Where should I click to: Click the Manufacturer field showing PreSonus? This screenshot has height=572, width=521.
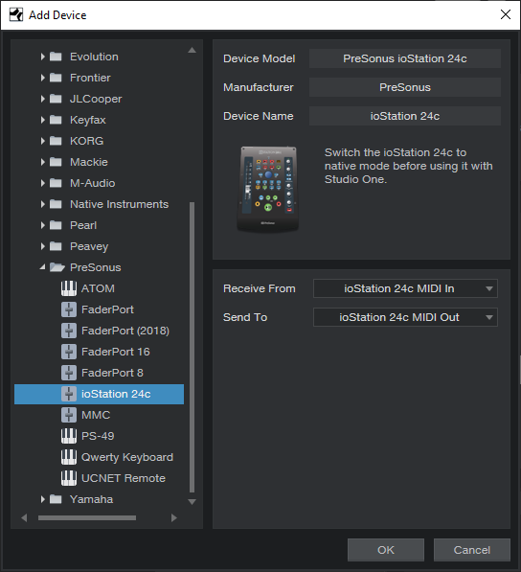[x=405, y=87]
